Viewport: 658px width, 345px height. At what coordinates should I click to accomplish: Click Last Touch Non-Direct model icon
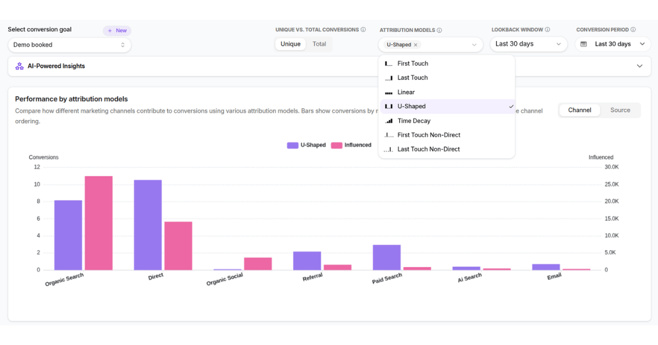(389, 149)
